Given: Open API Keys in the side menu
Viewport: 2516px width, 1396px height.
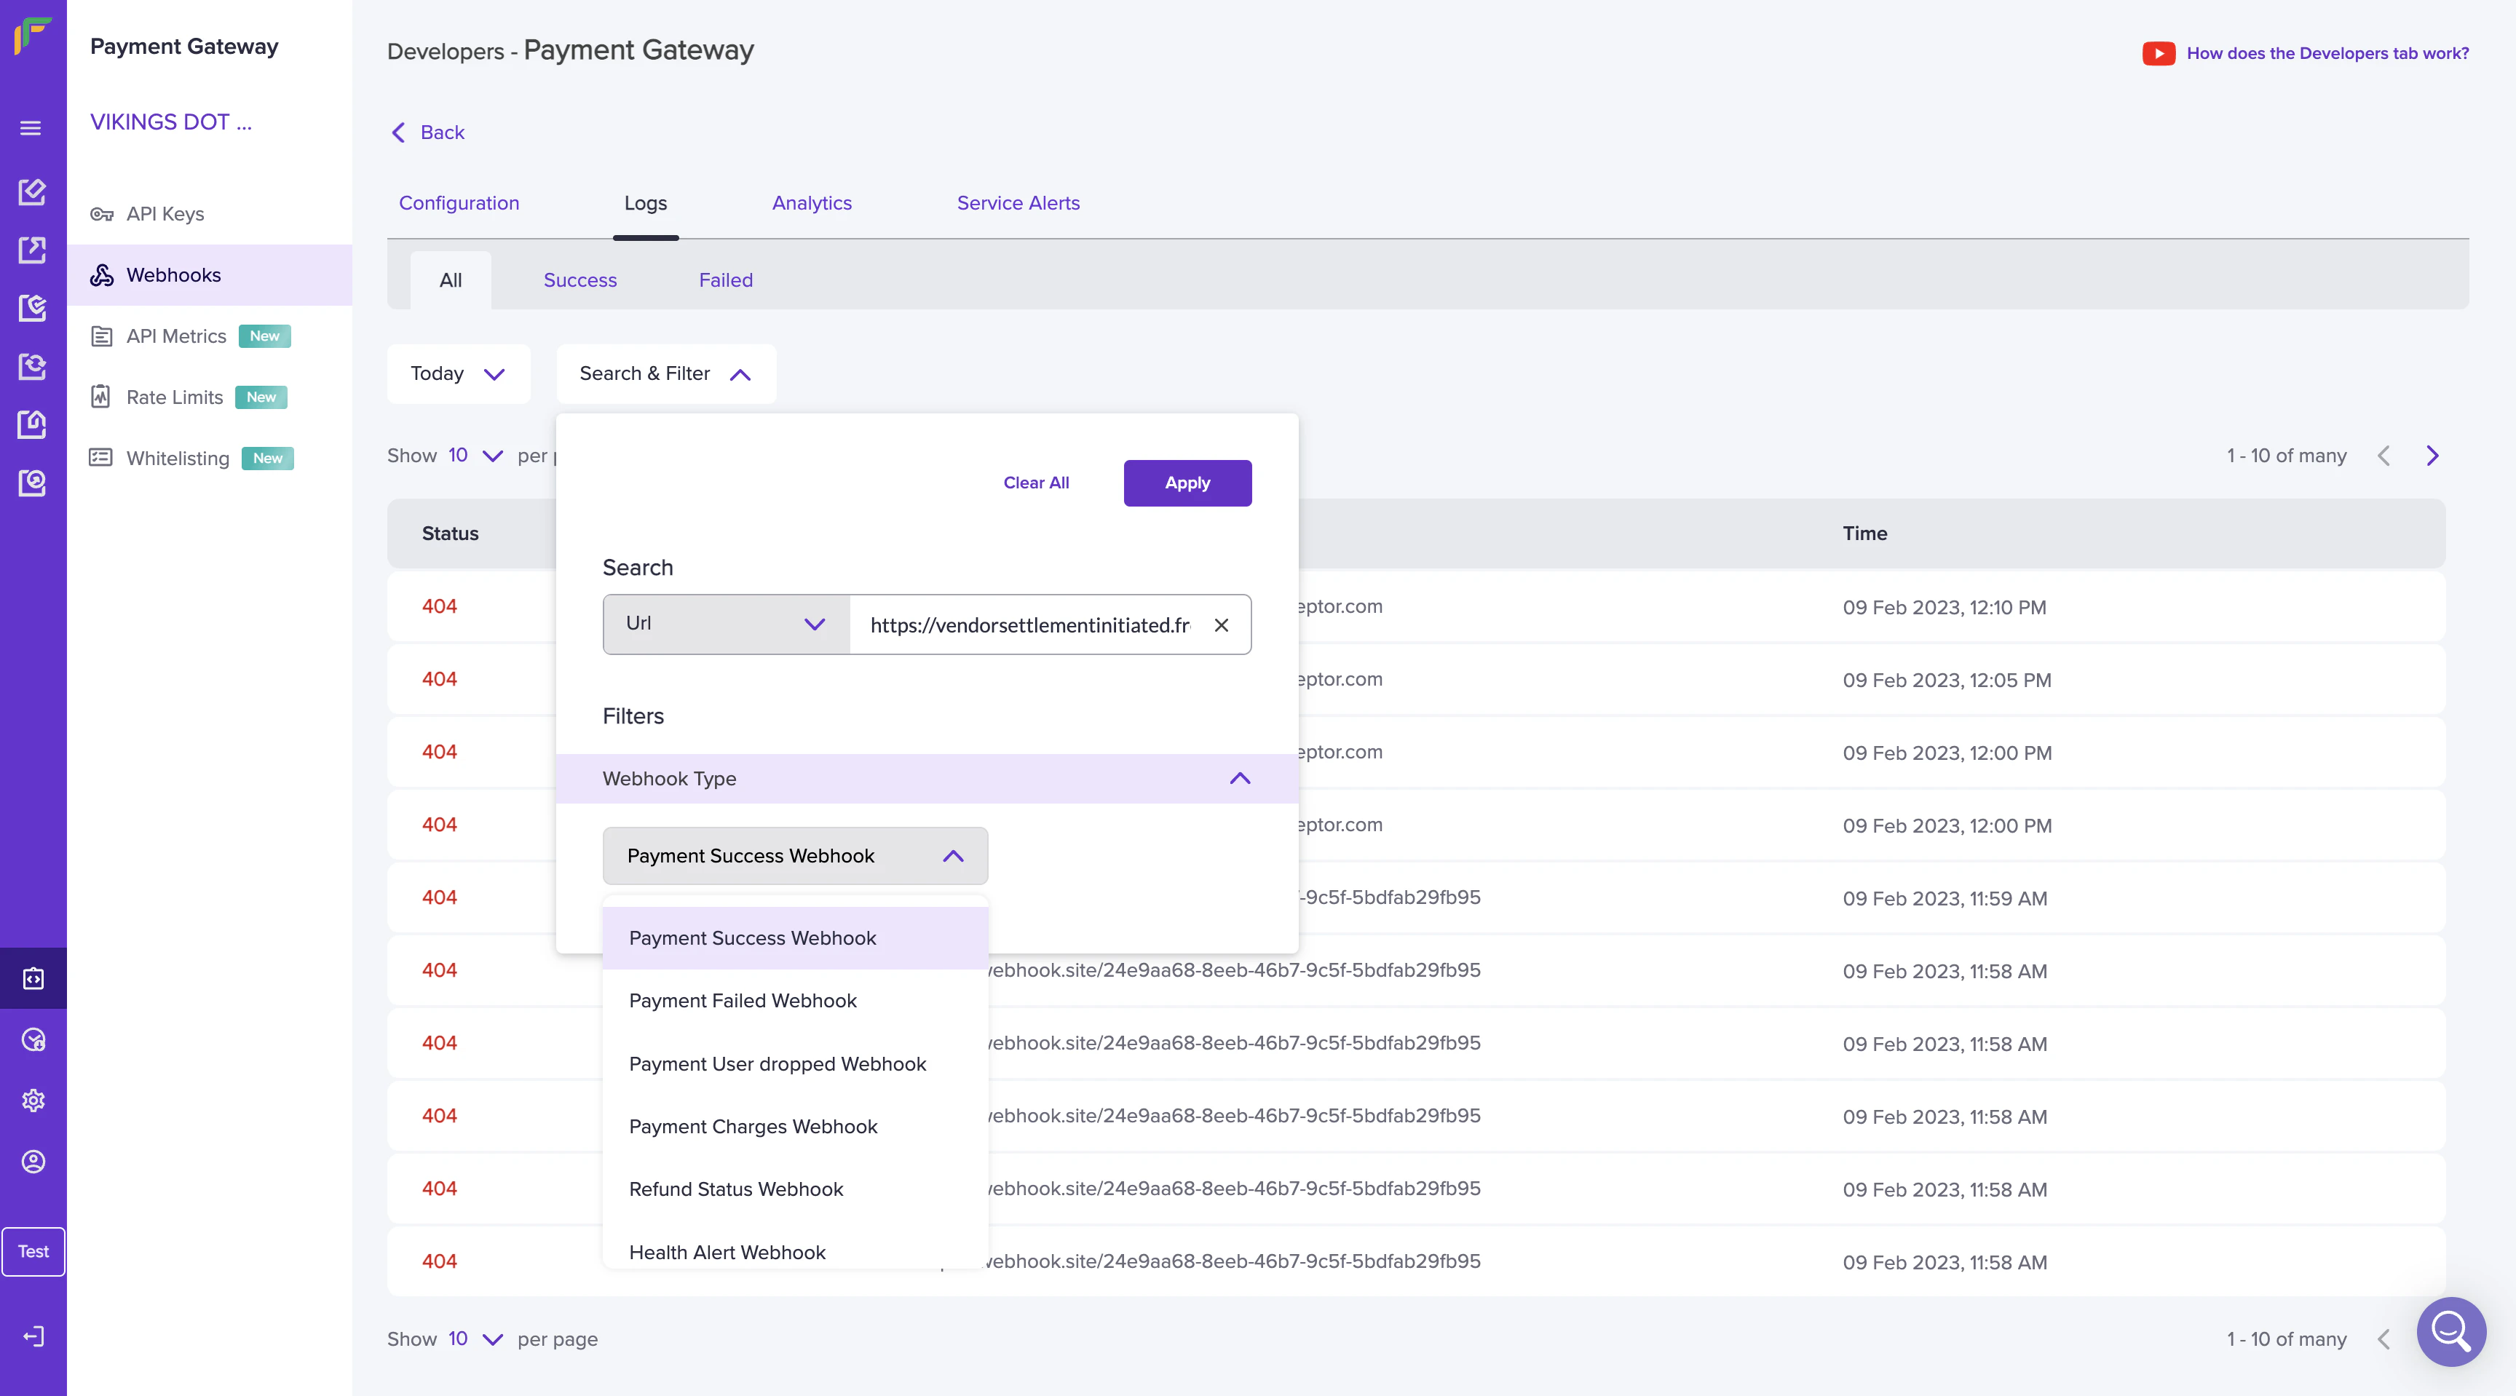Looking at the screenshot, I should coord(164,214).
